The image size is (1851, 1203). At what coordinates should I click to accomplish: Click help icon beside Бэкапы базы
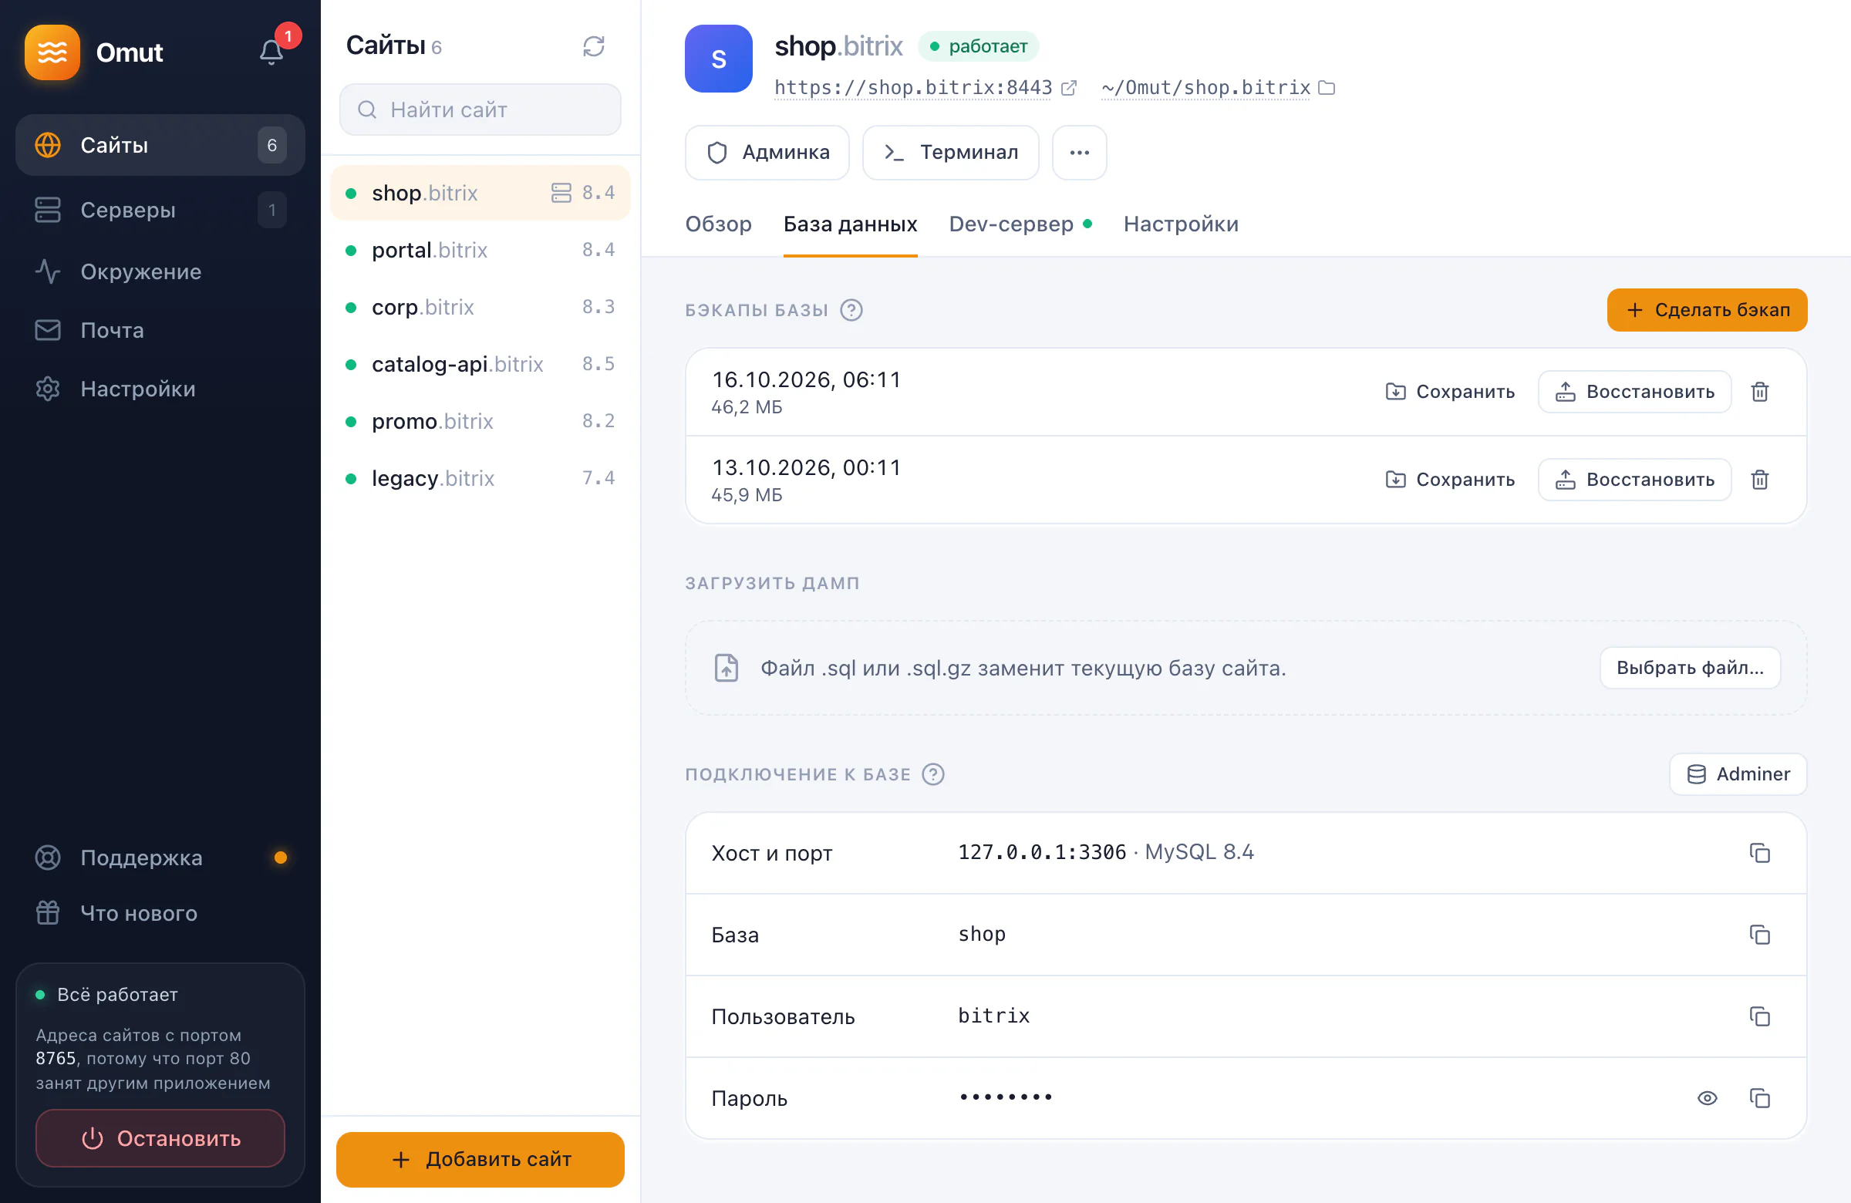tap(851, 310)
